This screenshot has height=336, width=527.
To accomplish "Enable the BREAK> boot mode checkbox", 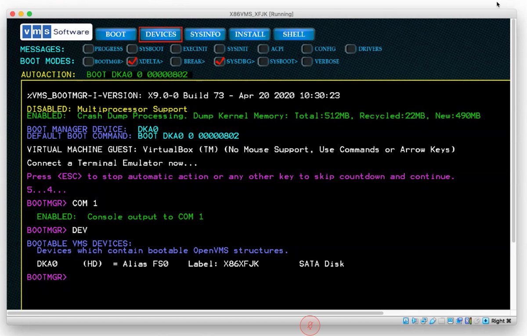I will (176, 61).
